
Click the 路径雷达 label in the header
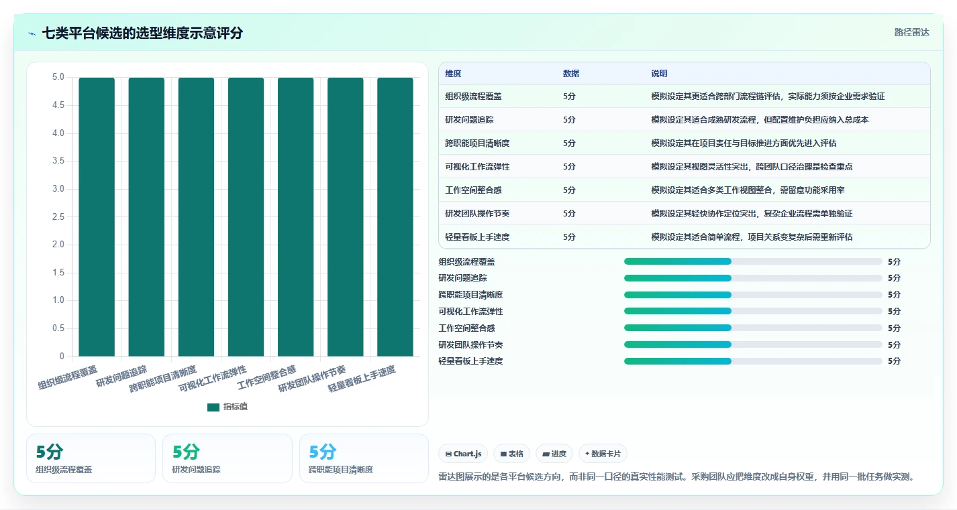click(911, 32)
